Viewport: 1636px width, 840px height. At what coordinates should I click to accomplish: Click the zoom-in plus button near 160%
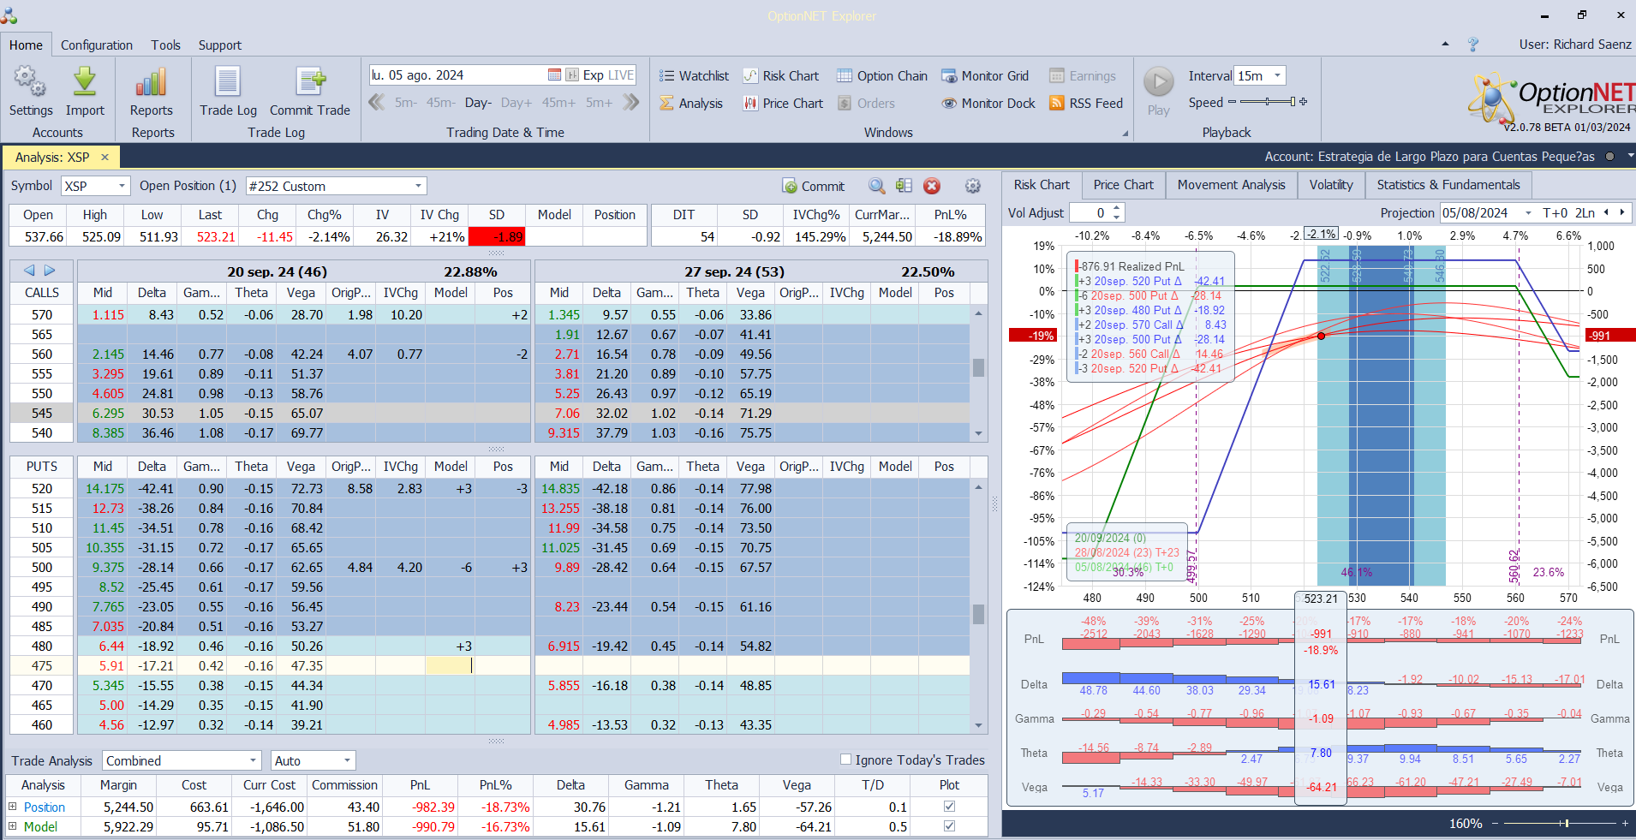[x=1625, y=823]
